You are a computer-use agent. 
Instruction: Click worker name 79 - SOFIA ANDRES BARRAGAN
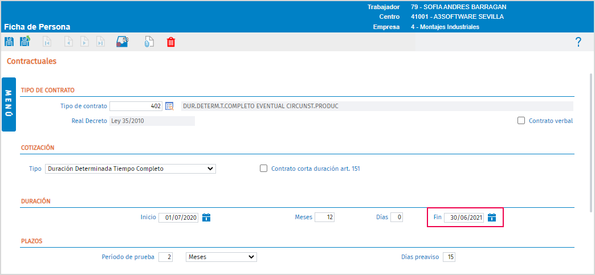point(458,7)
